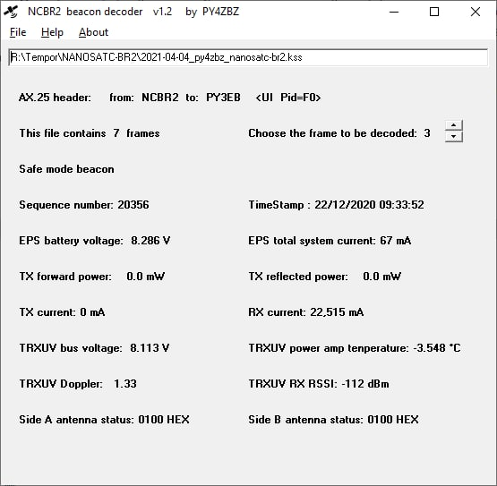Maximize the beacon decoder window
This screenshot has height=486, width=497.
pyautogui.click(x=434, y=12)
